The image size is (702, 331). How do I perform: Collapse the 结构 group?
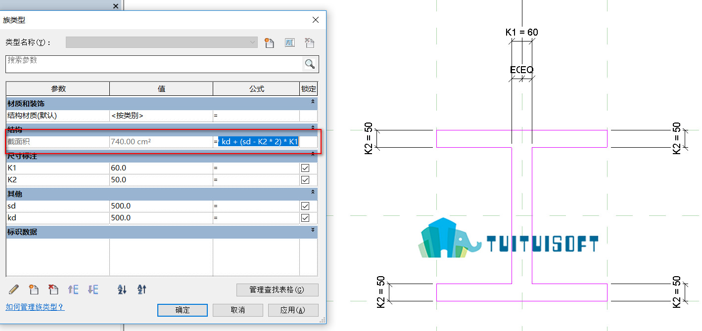pyautogui.click(x=313, y=128)
